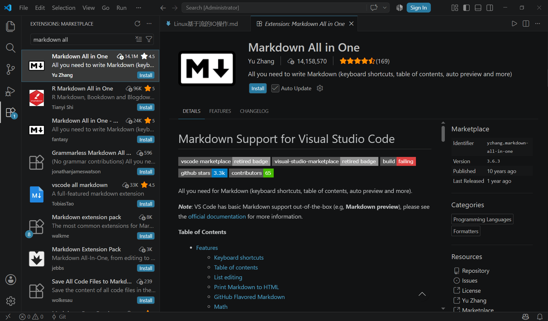Open the Go menu

[106, 8]
